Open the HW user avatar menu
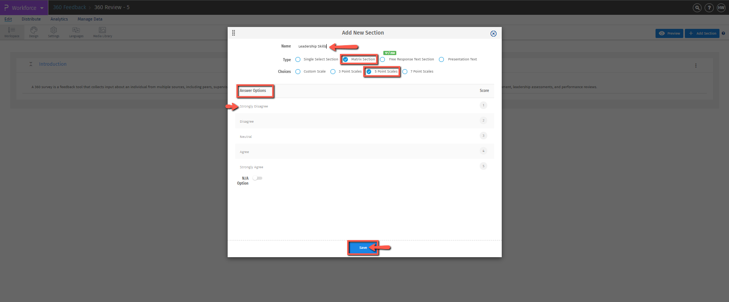Image resolution: width=729 pixels, height=302 pixels. [721, 8]
